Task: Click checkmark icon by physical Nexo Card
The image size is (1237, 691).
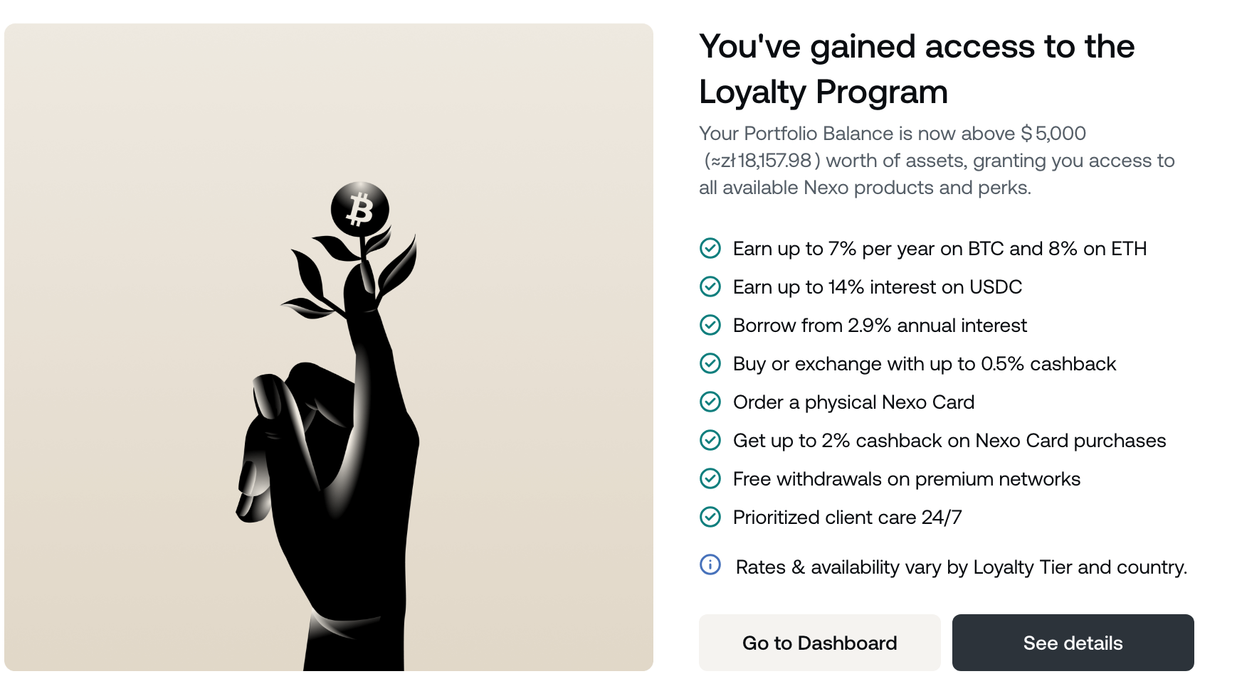Action: tap(710, 402)
